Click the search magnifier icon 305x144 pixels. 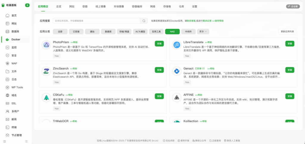(144, 21)
